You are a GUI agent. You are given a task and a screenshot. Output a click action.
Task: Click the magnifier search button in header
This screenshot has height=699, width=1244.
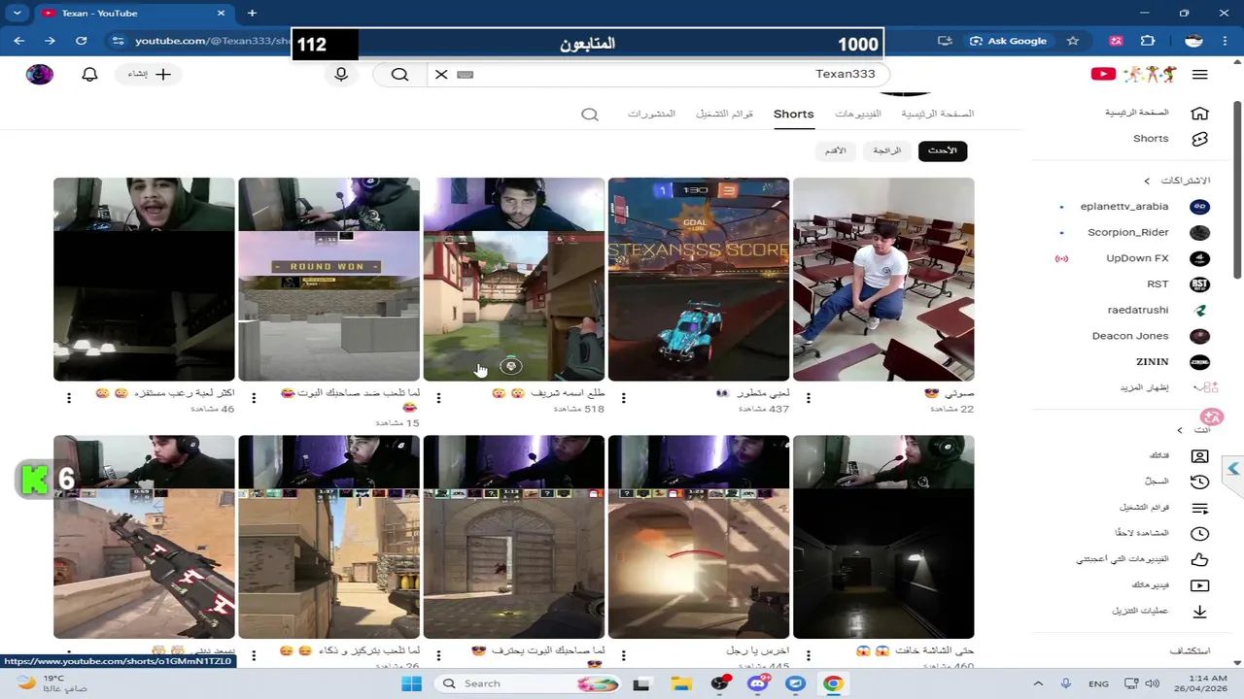pyautogui.click(x=399, y=75)
